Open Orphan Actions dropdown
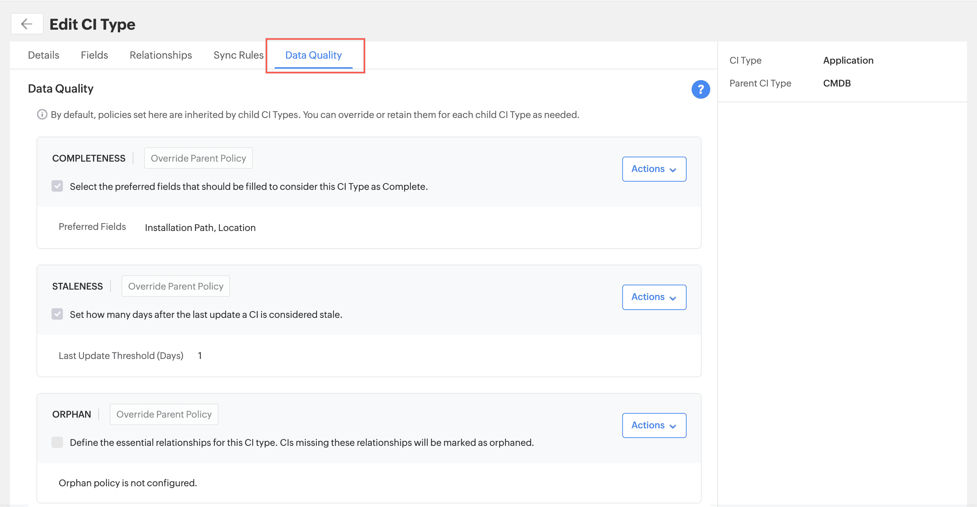This screenshot has width=977, height=507. pyautogui.click(x=654, y=425)
